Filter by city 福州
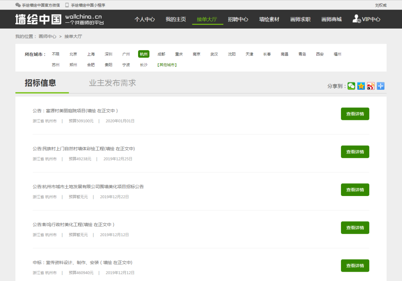Viewport: 402px width, 281px height. click(x=337, y=54)
